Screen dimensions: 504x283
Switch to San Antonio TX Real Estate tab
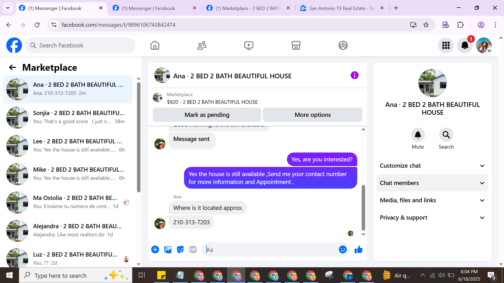click(342, 8)
